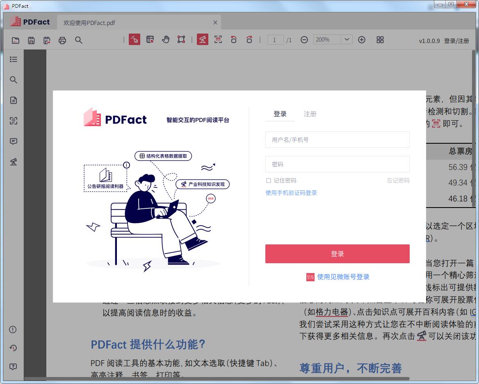Open the page thumbnails grid view
The width and height of the screenshot is (479, 384).
pos(380,40)
